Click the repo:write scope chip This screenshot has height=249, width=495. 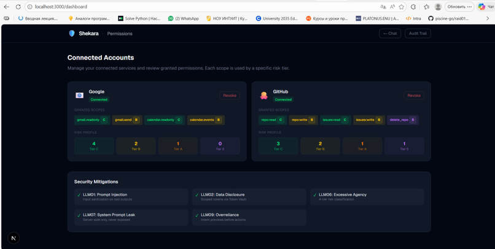click(303, 120)
